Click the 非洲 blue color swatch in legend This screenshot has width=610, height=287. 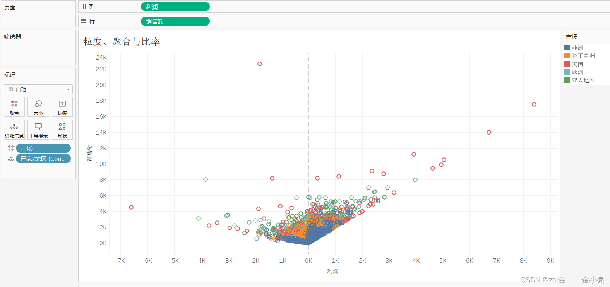pyautogui.click(x=567, y=48)
